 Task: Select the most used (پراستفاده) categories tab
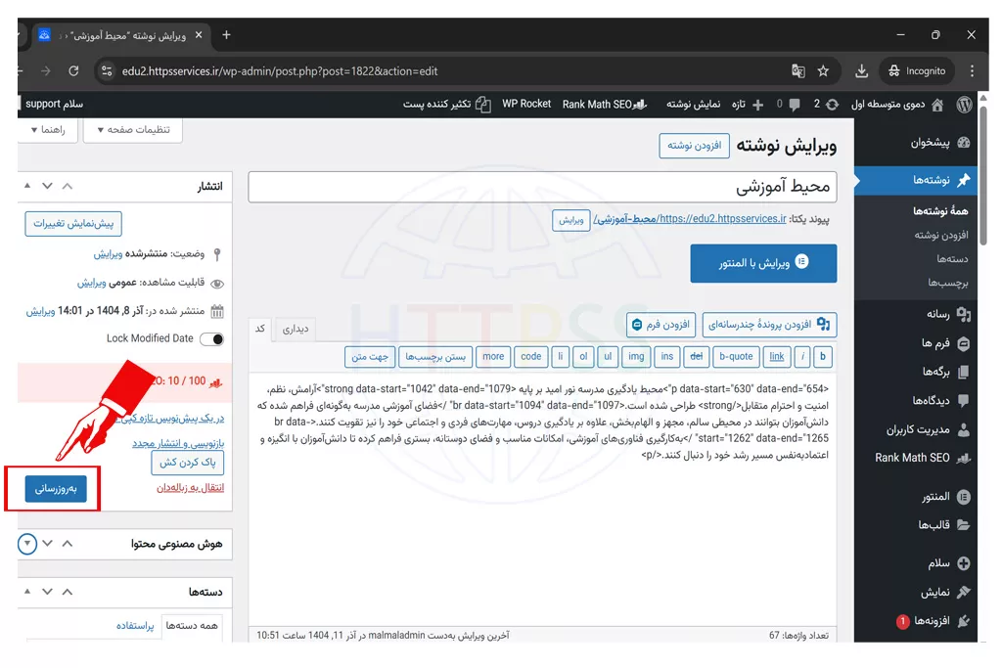point(135,625)
